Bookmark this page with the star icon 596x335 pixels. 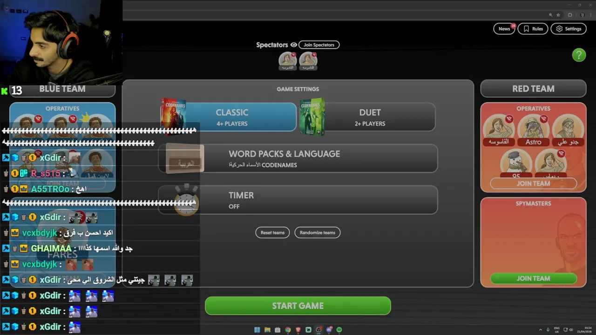pyautogui.click(x=558, y=15)
